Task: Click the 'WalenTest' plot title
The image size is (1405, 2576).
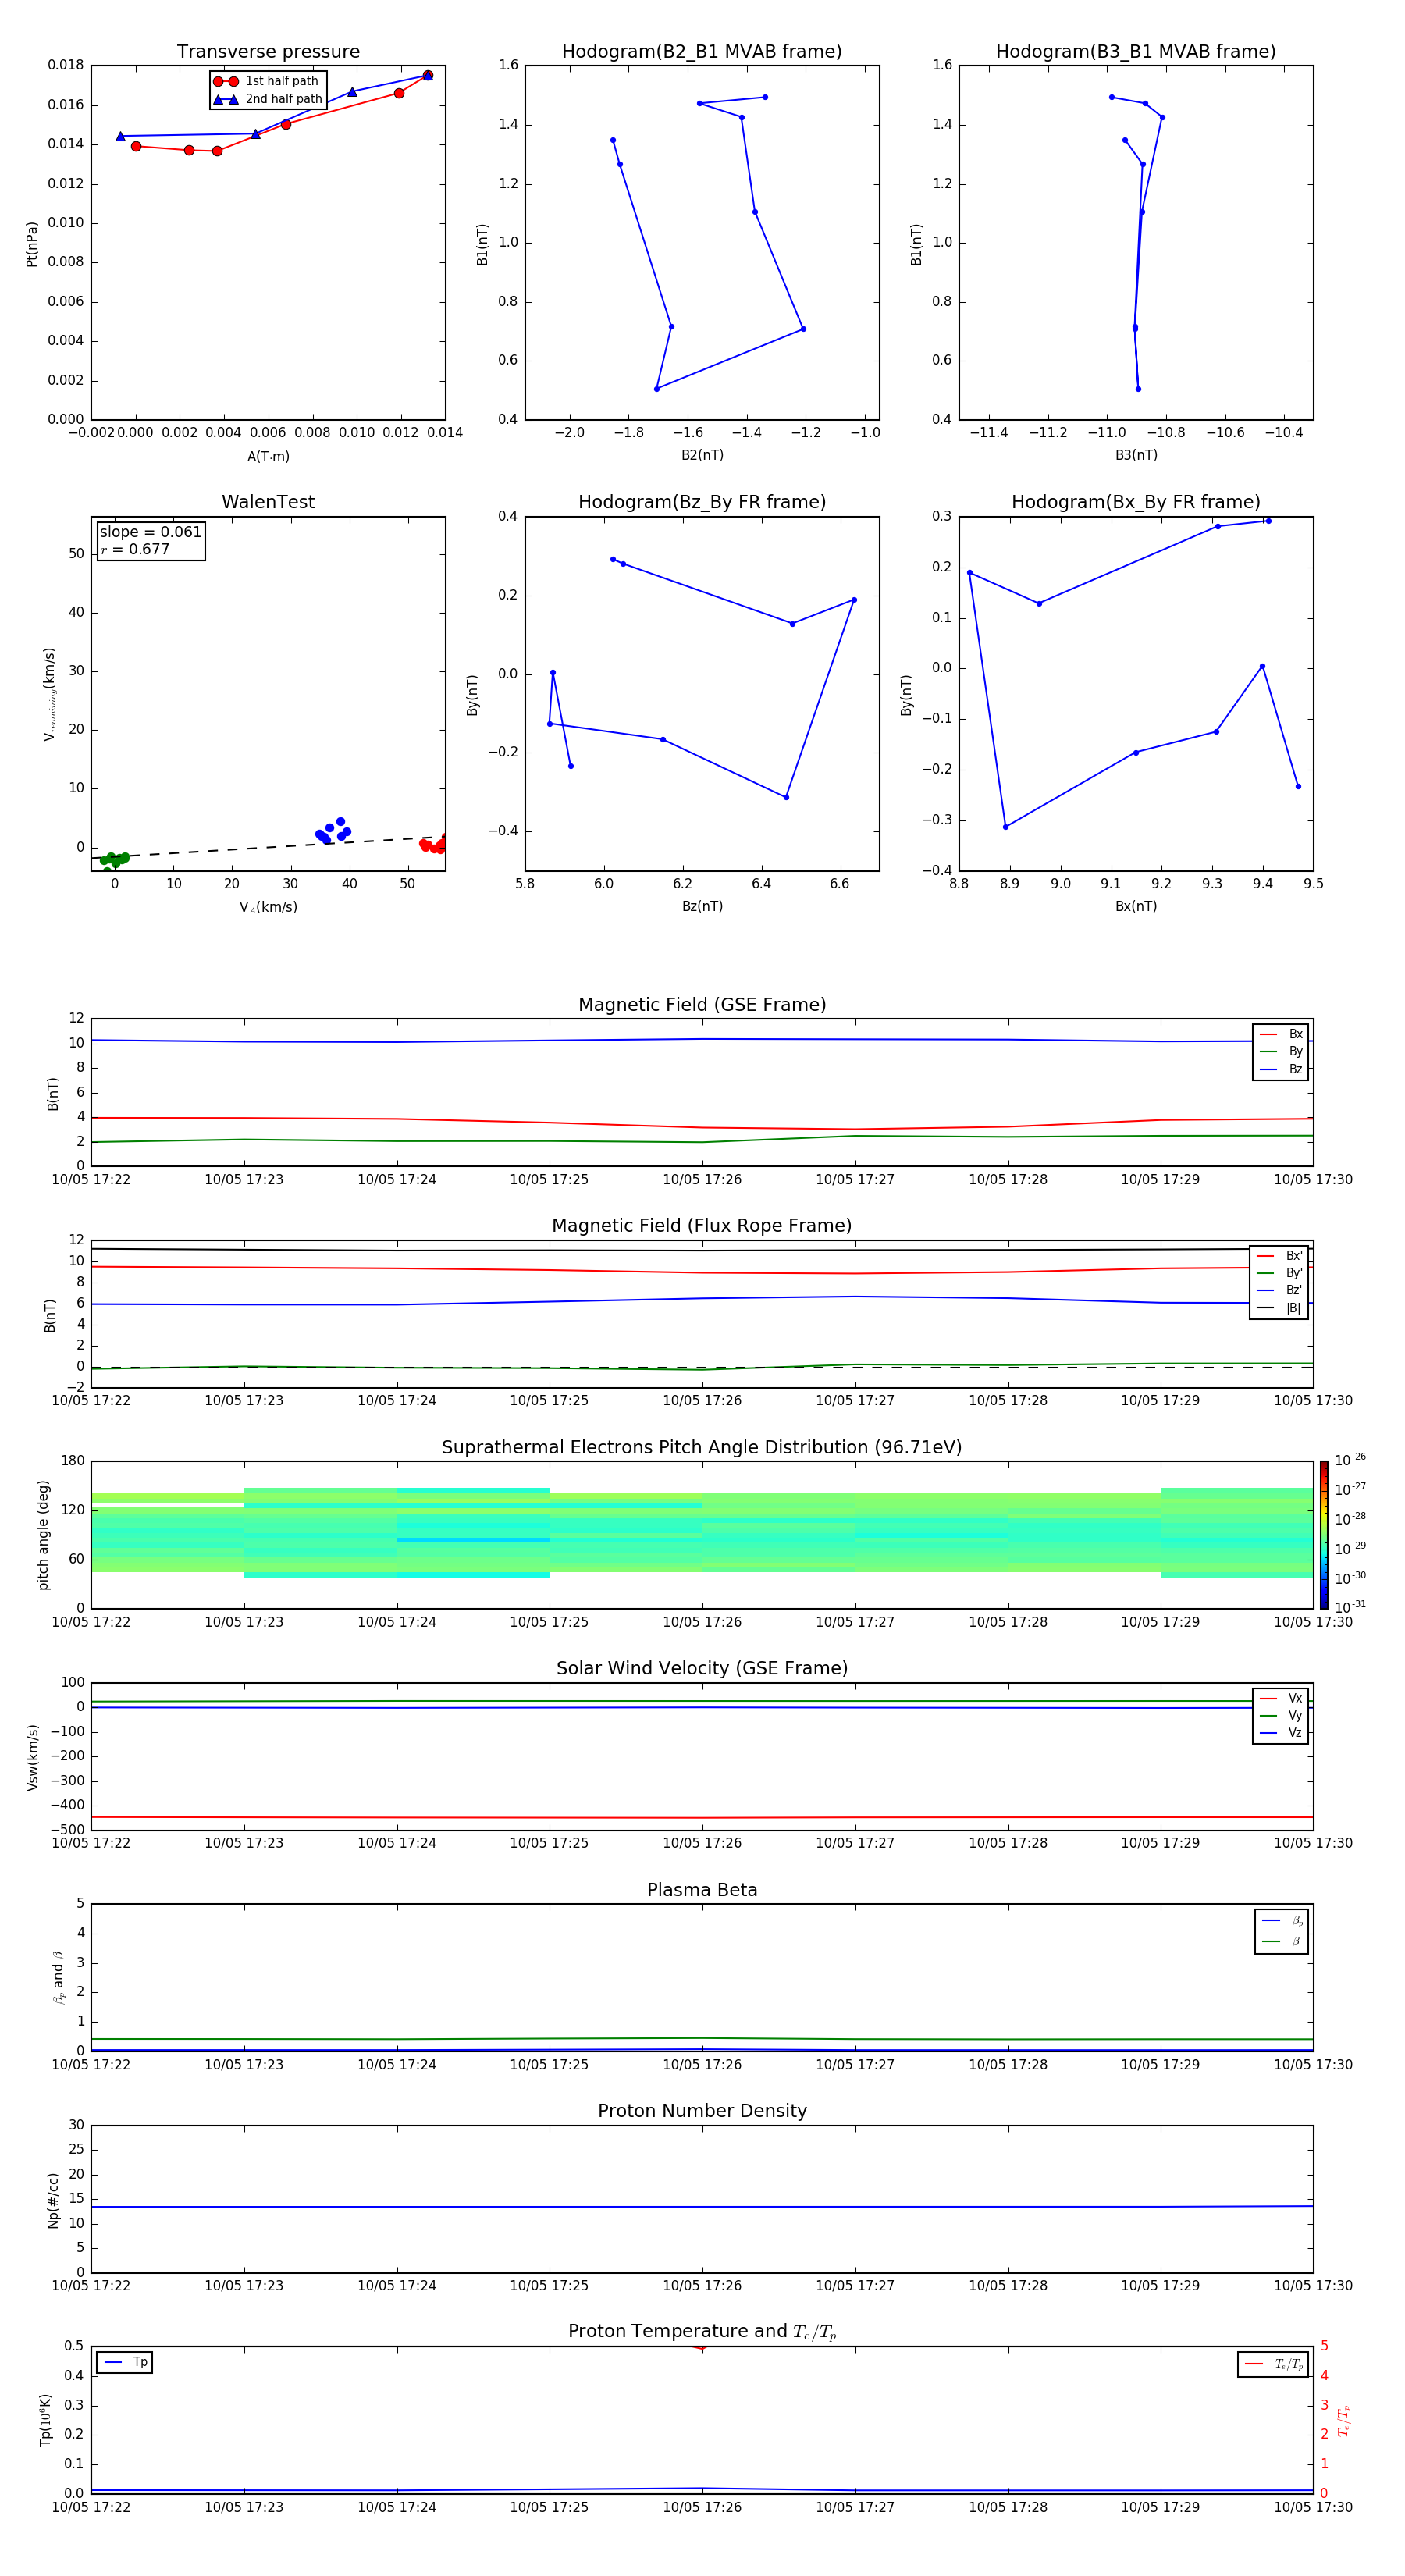Action: point(268,502)
